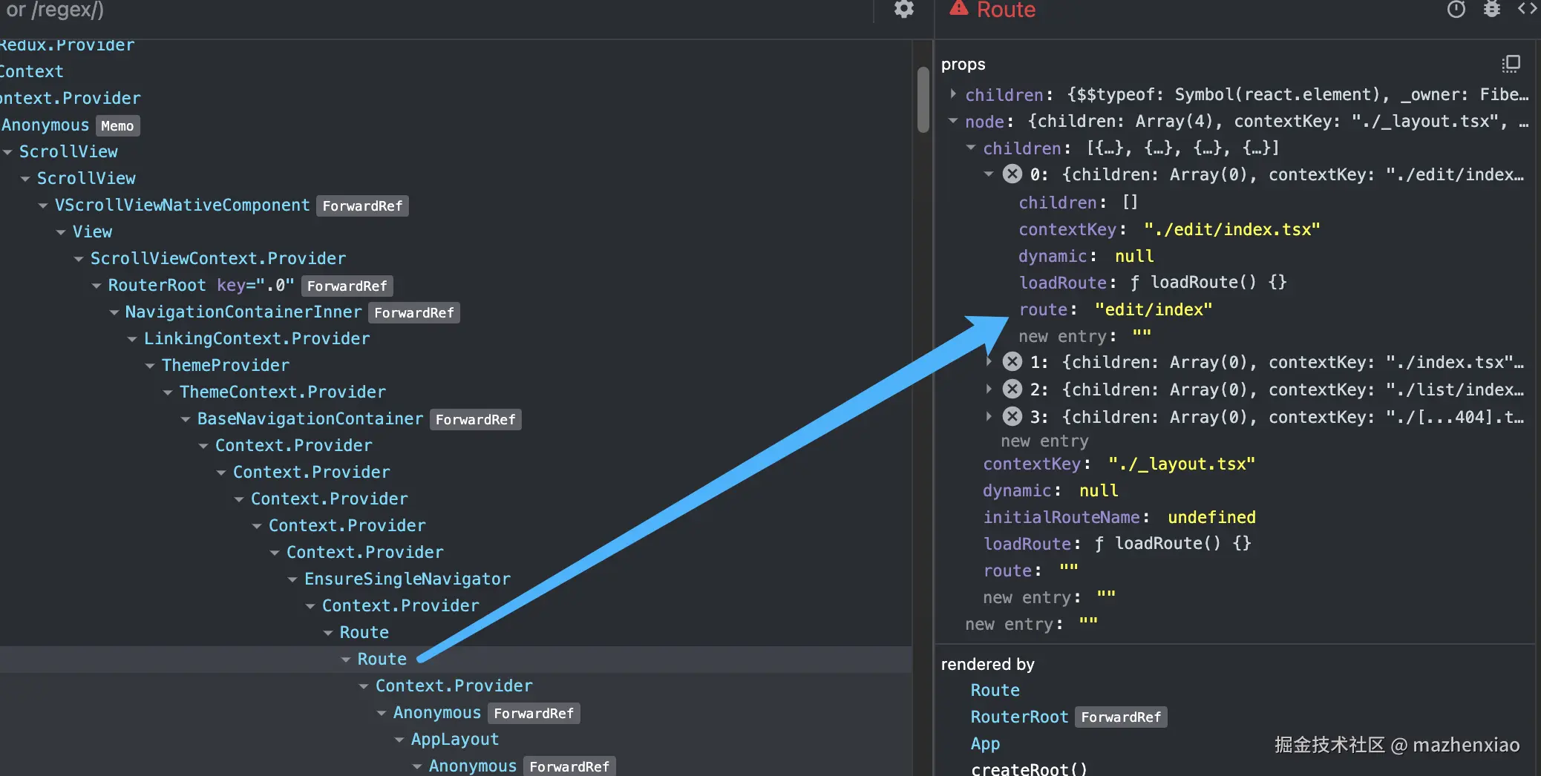Expand entry 3 404 object
Image resolution: width=1541 pixels, height=776 pixels.
(x=989, y=416)
